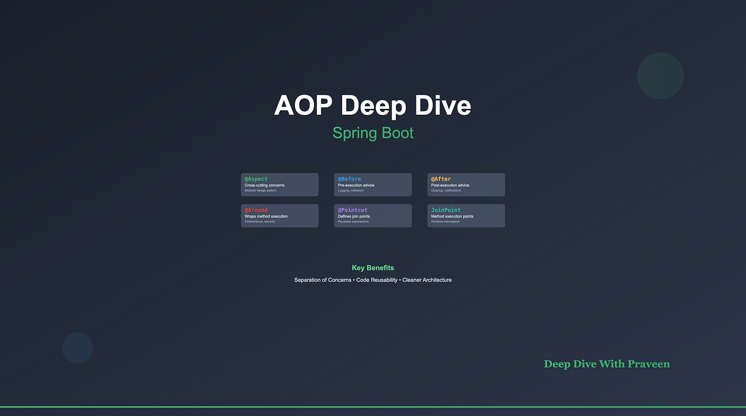The image size is (746, 416).
Task: Select the @After annotation card
Action: point(466,184)
